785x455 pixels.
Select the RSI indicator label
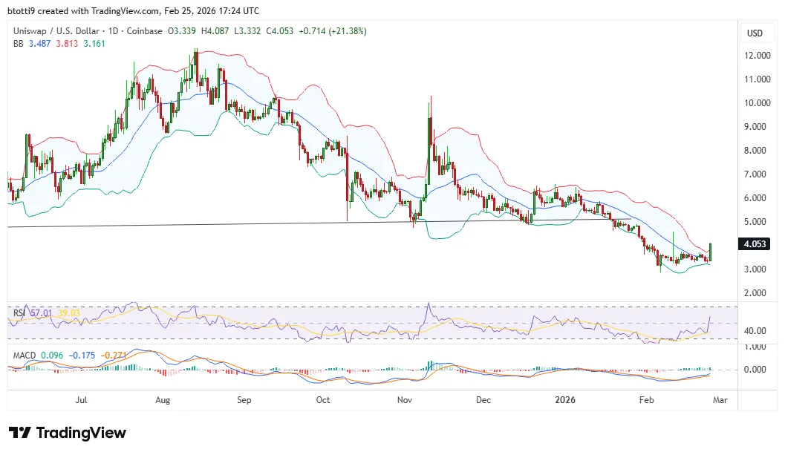tap(19, 313)
